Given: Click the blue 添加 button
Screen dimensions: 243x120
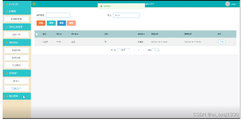Looking at the screenshot, I should [61, 23].
